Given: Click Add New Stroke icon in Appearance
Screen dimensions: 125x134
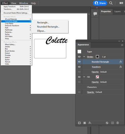Looking at the screenshot, I should pyautogui.click(x=79, y=123).
